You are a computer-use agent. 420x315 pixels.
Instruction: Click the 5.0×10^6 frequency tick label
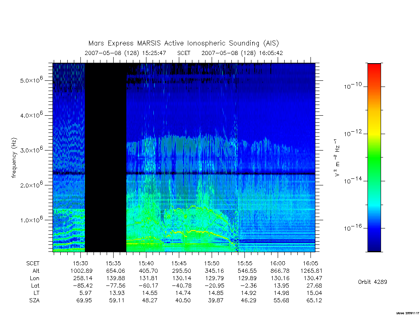[x=31, y=80]
